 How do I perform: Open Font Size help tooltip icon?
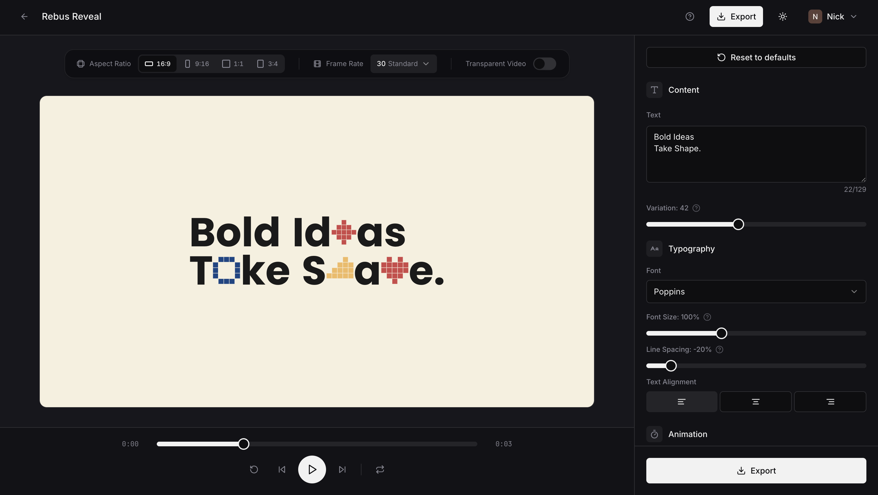[707, 317]
